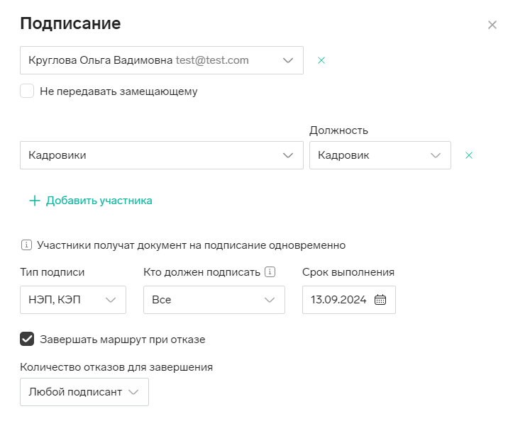Viewport: 508px width, 426px height.
Task: Open the Кадровики group dropdown
Action: tap(287, 155)
